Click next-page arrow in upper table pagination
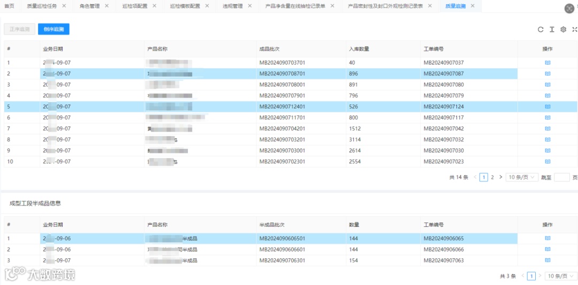This screenshot has width=578, height=285. [x=500, y=177]
